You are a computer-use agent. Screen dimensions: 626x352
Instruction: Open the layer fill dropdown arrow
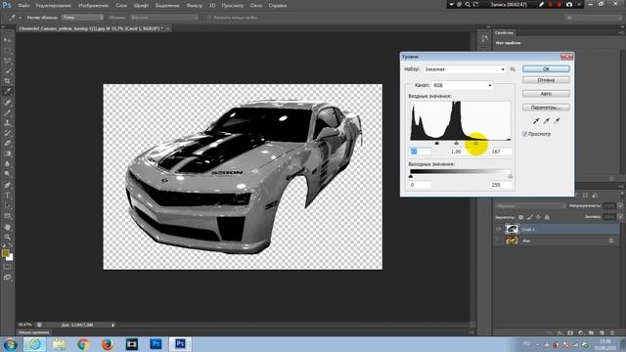point(620,217)
